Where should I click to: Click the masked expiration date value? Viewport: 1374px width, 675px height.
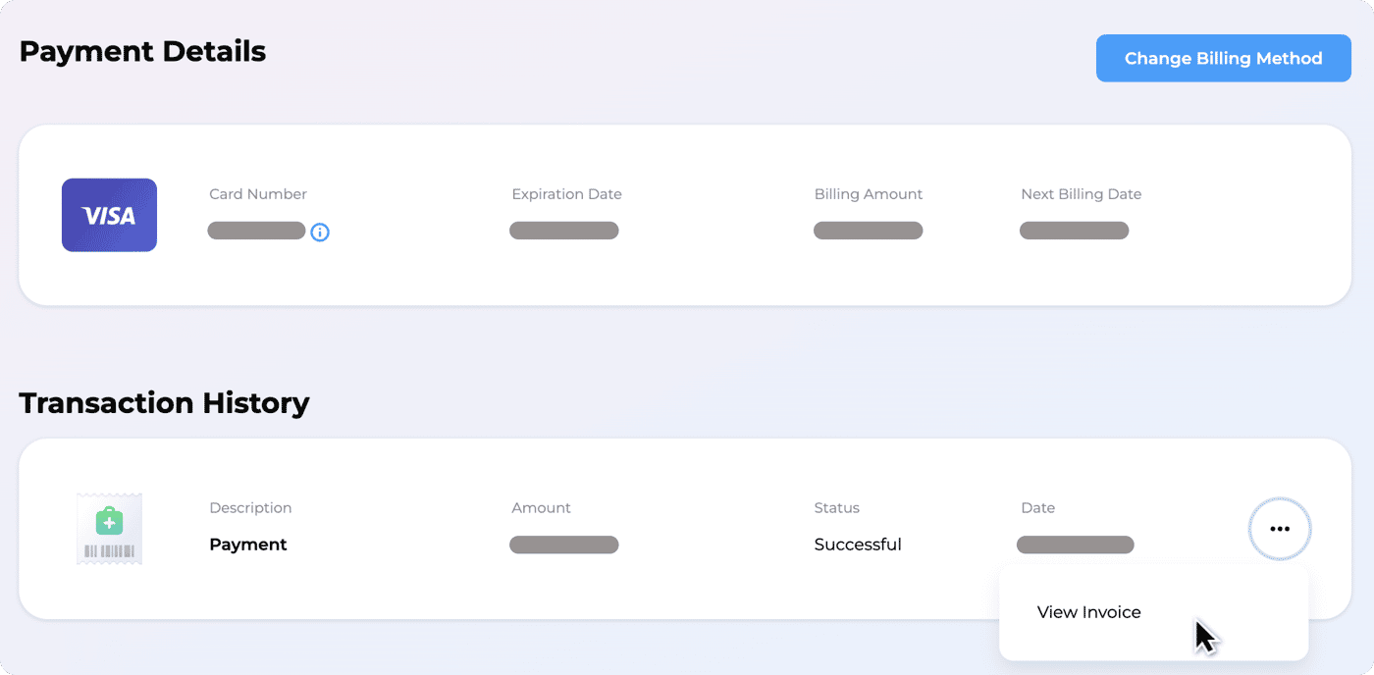pos(563,231)
